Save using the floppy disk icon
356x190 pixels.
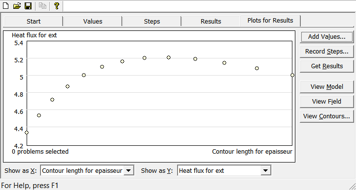pyautogui.click(x=28, y=6)
